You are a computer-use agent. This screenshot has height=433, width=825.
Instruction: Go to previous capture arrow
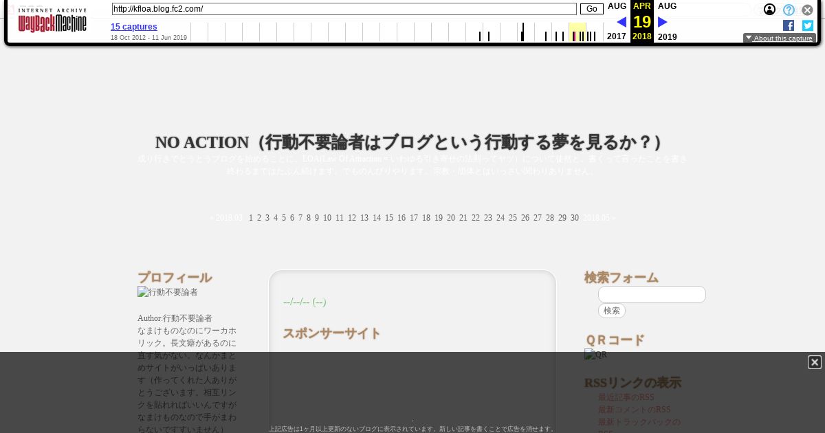coord(621,22)
